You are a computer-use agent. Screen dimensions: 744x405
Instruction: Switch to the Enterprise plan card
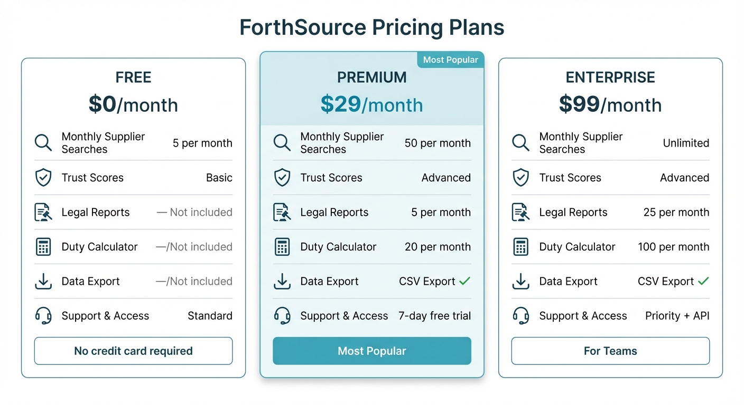610,76
